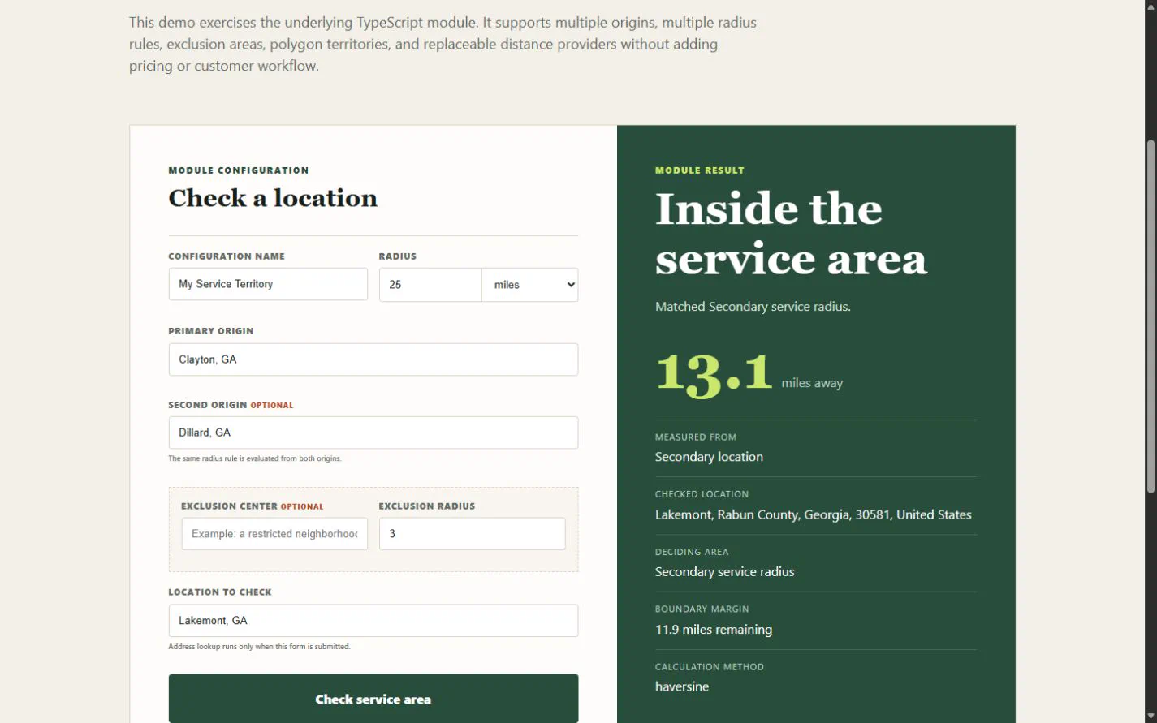Click the checked location address text

tap(813, 514)
